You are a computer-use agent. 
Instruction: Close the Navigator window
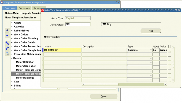coord(119,2)
